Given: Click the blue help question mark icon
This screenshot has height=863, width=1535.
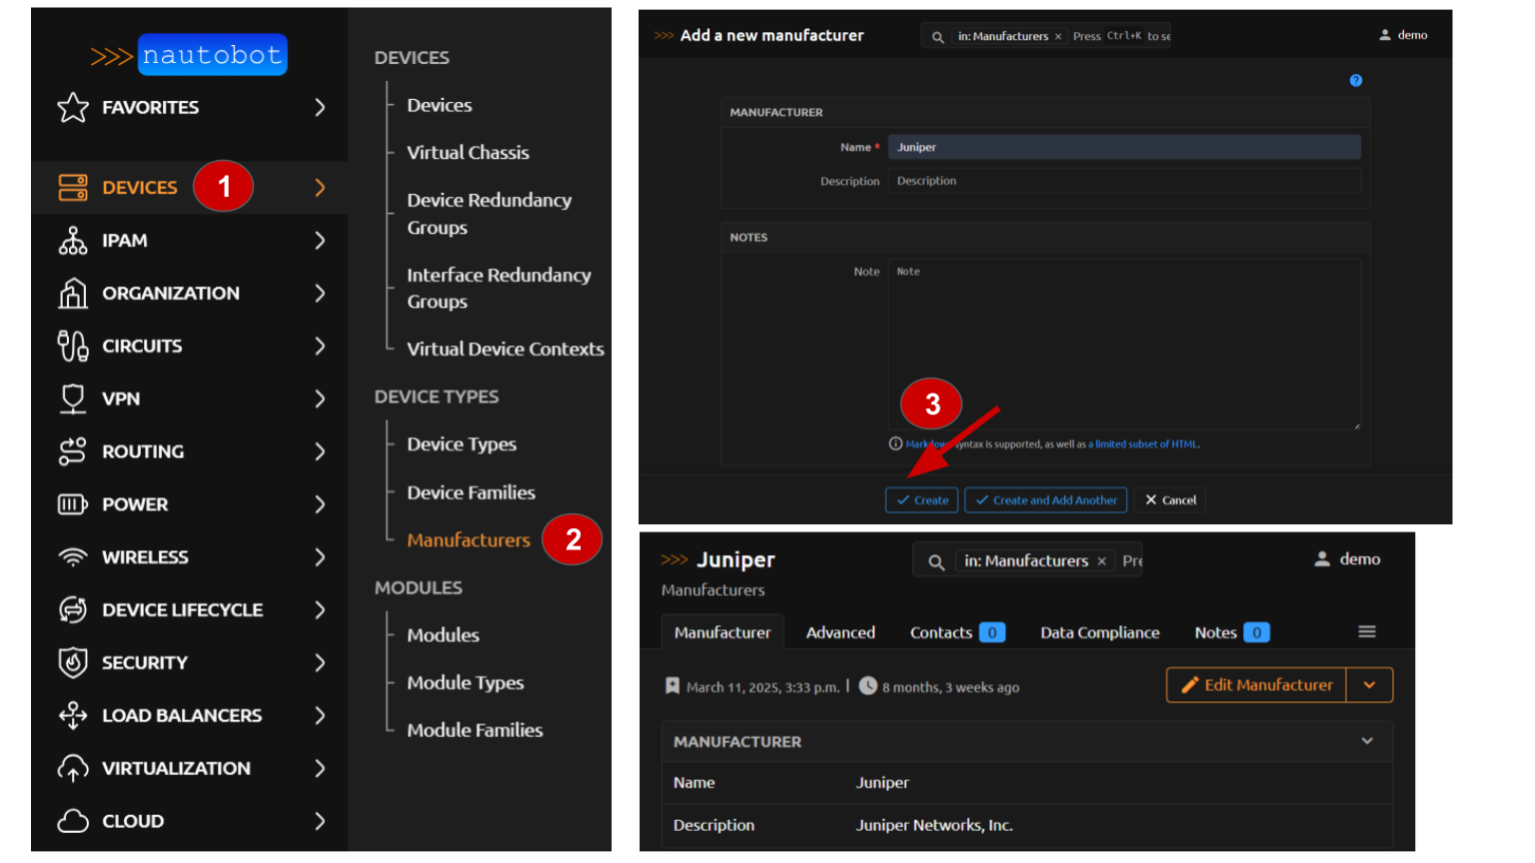Looking at the screenshot, I should click(1356, 81).
